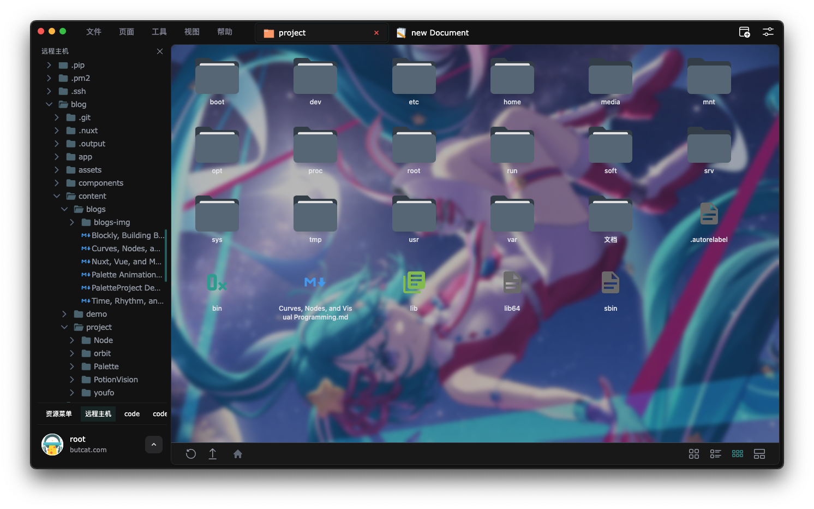Select the sbin file icon

click(x=610, y=282)
